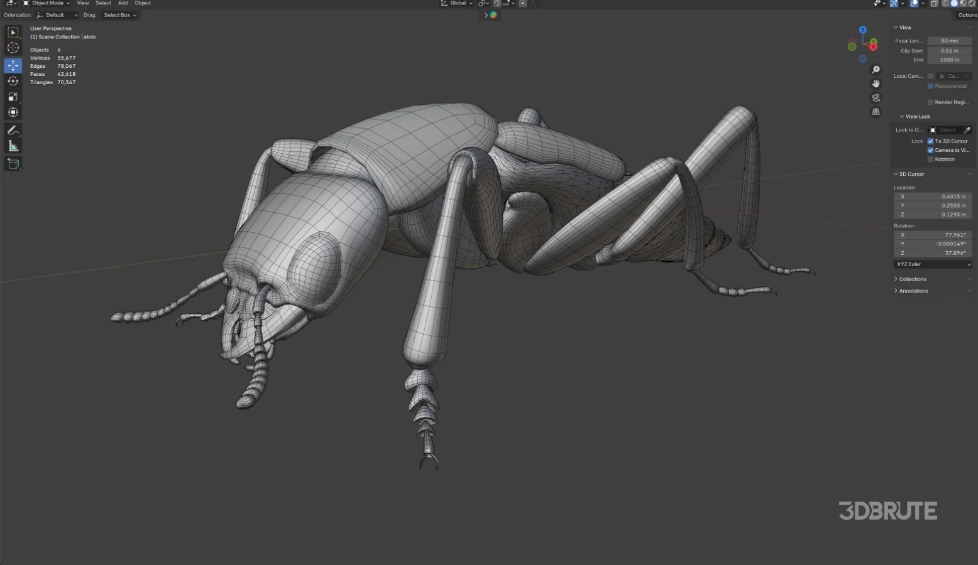Toggle the camera view icon
This screenshot has width=978, height=565.
[876, 98]
